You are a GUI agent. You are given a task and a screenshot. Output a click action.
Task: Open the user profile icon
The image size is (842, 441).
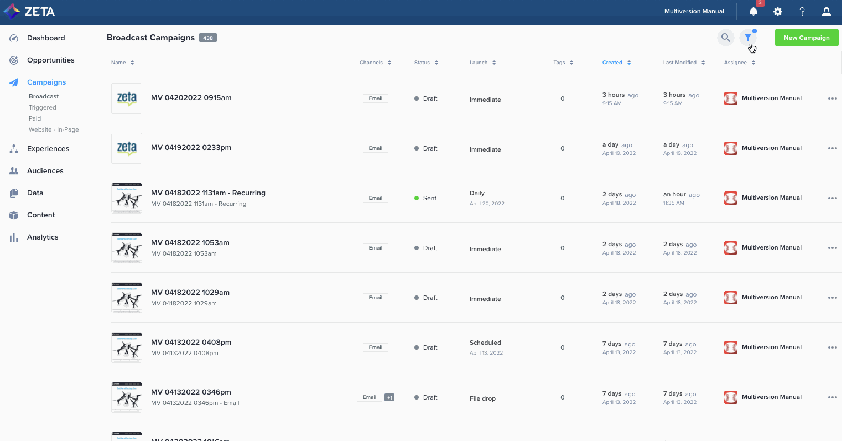[x=827, y=12]
